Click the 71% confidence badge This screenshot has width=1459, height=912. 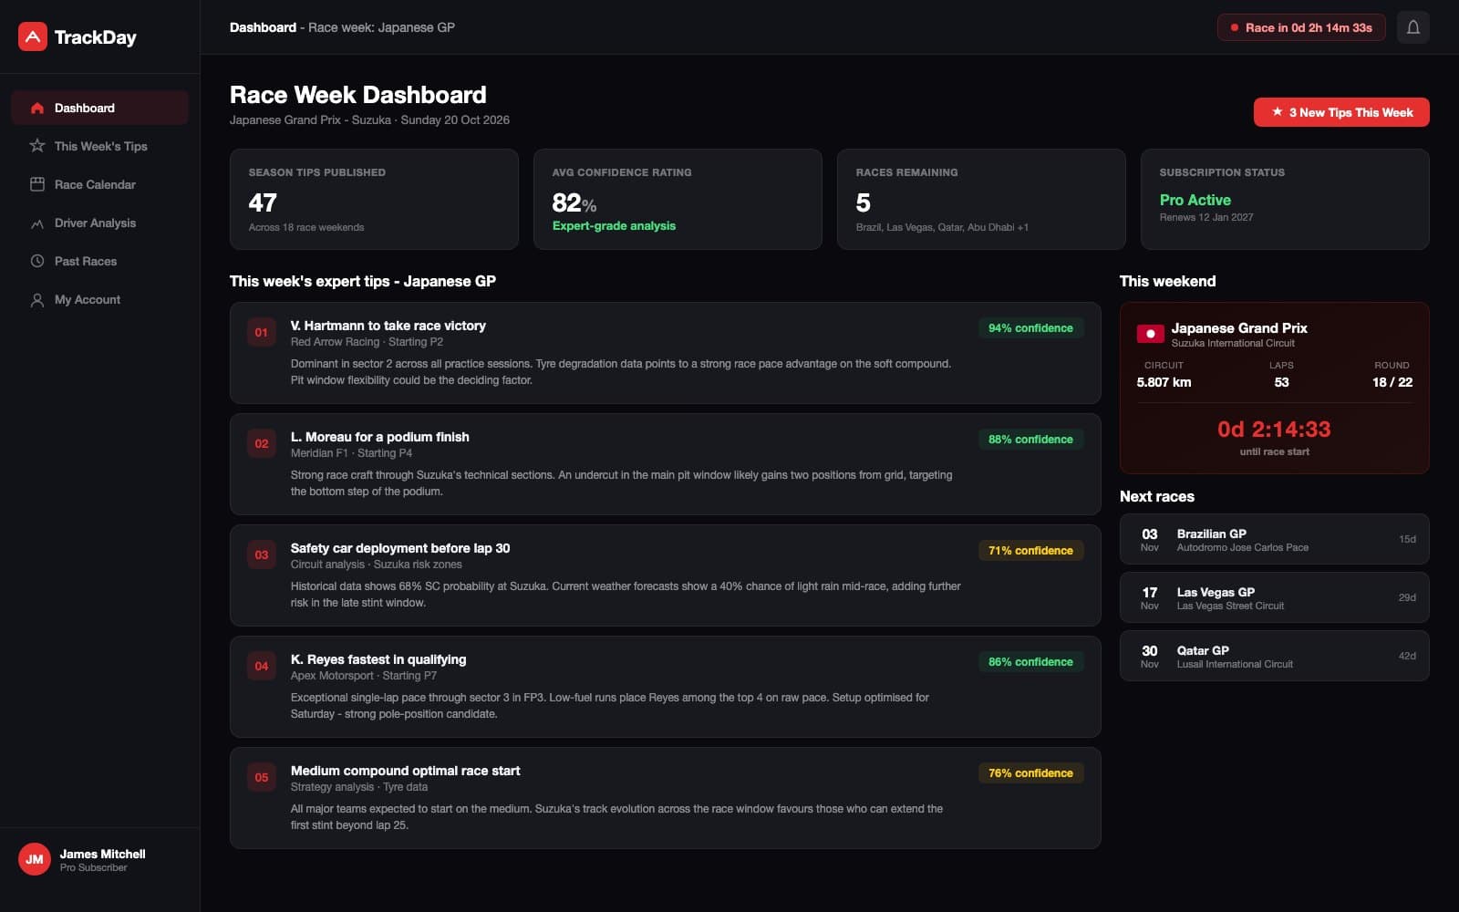tap(1030, 551)
